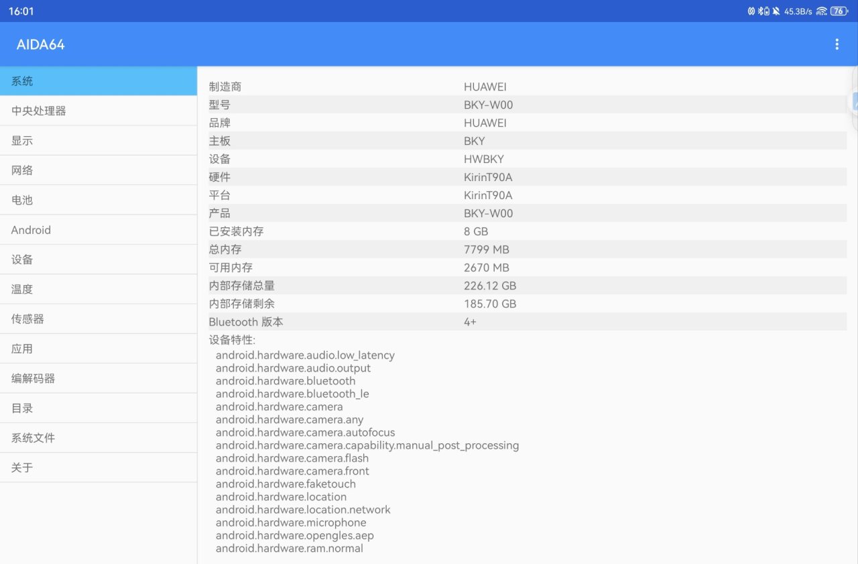Open the 传感器 section
The height and width of the screenshot is (564, 858).
pyautogui.click(x=99, y=319)
